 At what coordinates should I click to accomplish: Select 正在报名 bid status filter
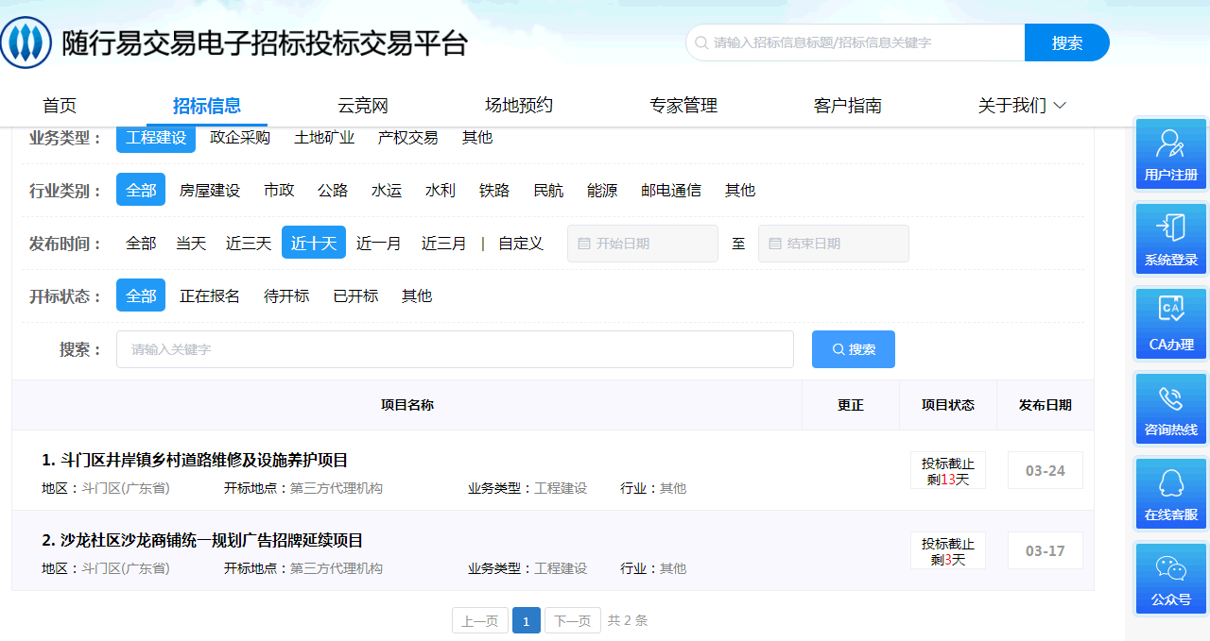(210, 296)
